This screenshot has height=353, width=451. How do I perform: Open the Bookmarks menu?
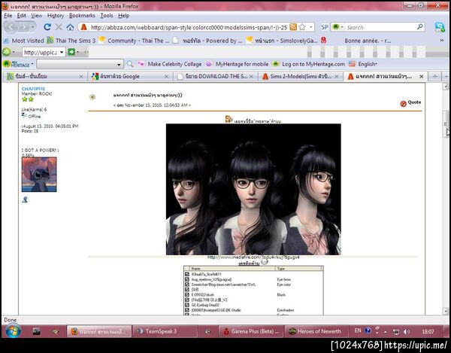82,16
